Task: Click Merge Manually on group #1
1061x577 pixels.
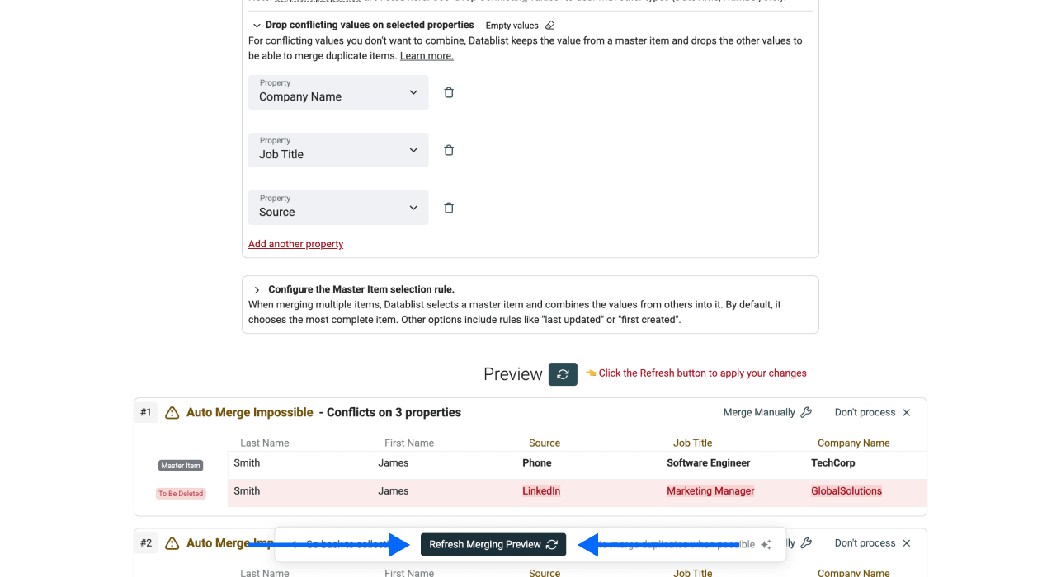Action: [757, 412]
